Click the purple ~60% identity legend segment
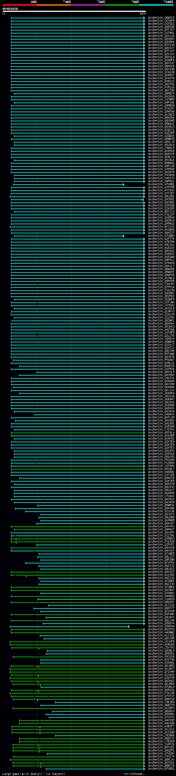This screenshot has width=176, height=776. pos(88,5)
